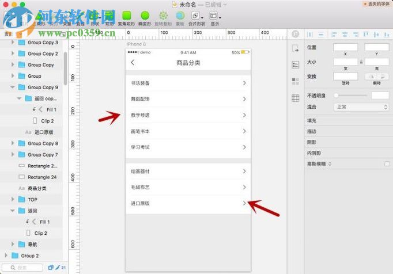
Task: Click the align right edges icon
Action: 356,35
